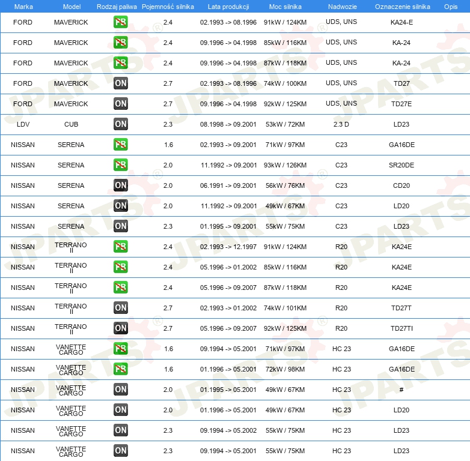This screenshot has width=470, height=461.
Task: Click diesel ON icon in Vanette Cargo # row
Action: (120, 390)
